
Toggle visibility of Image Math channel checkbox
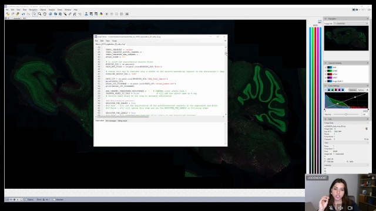[x=326, y=81]
